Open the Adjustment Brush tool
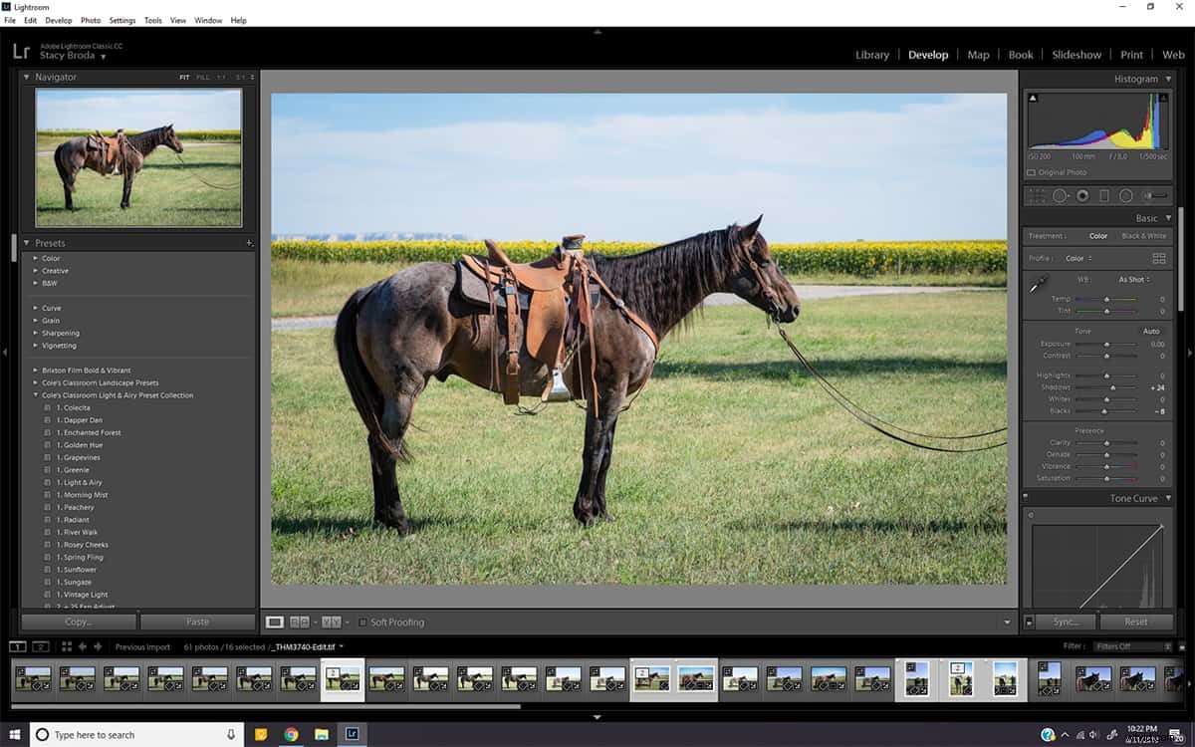 click(x=1153, y=195)
